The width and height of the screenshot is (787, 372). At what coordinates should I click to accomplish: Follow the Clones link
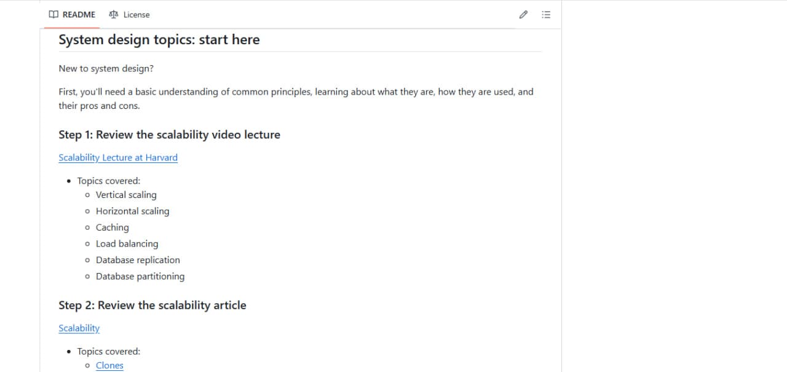(x=109, y=365)
